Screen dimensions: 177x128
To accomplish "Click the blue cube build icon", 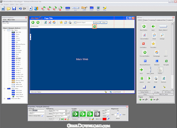I will tap(36, 9).
